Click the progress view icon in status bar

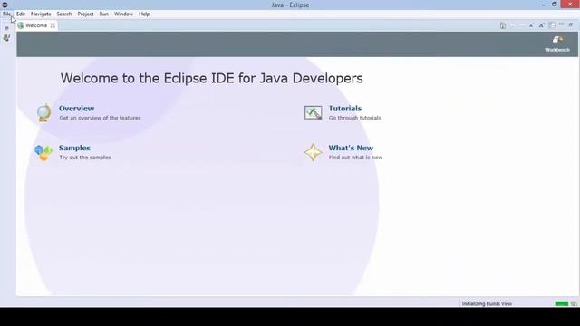point(574,304)
